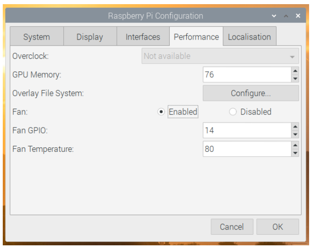Confirm settings with OK button
Viewport: 316px width, 249px height.
click(x=277, y=226)
